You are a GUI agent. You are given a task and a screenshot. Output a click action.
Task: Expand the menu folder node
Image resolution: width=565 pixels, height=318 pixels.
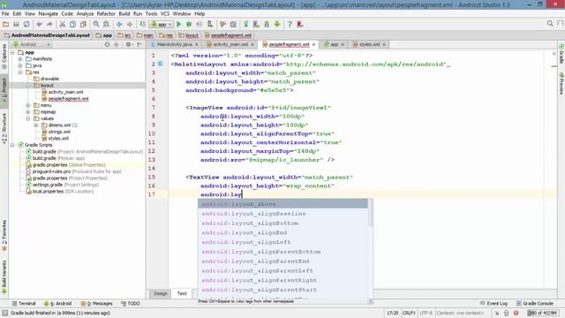coord(28,105)
